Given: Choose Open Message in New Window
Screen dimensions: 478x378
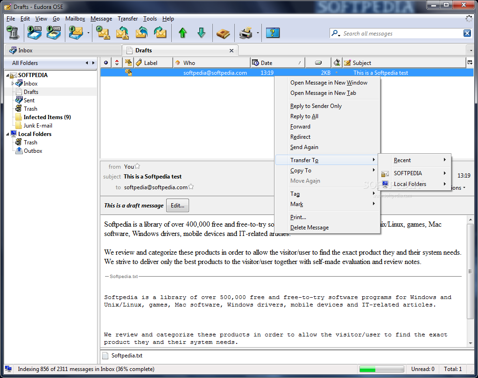Looking at the screenshot, I should coord(329,83).
